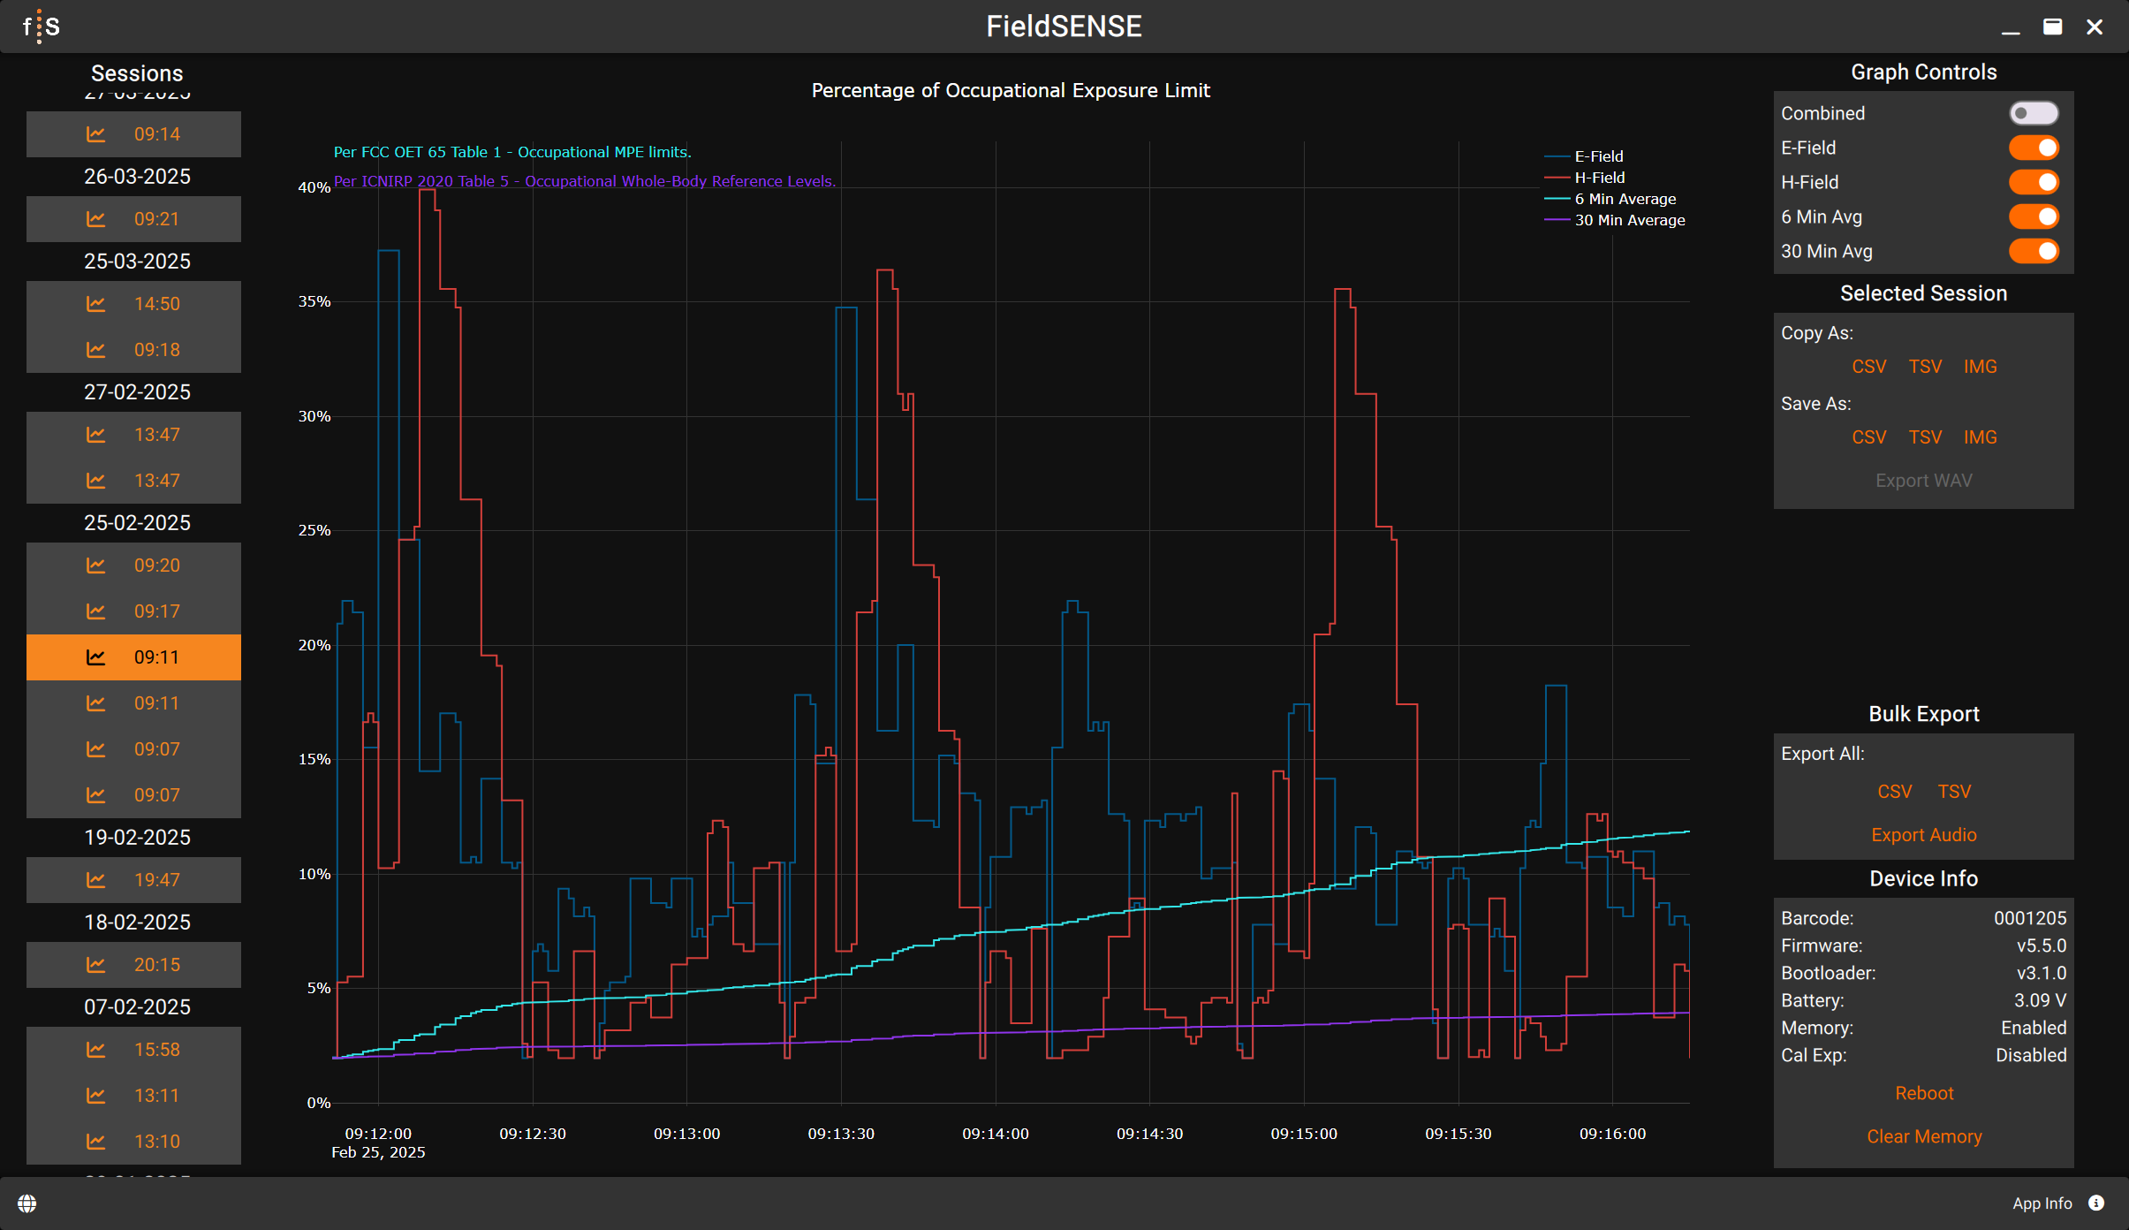Click chart icon of 14:50 session
This screenshot has height=1230, width=2129.
pyautogui.click(x=96, y=304)
